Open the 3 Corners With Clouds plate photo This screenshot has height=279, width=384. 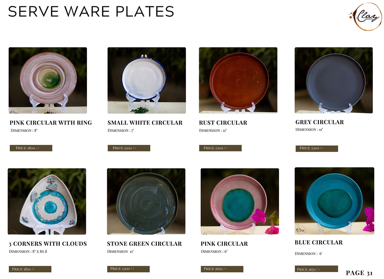pos(47,201)
